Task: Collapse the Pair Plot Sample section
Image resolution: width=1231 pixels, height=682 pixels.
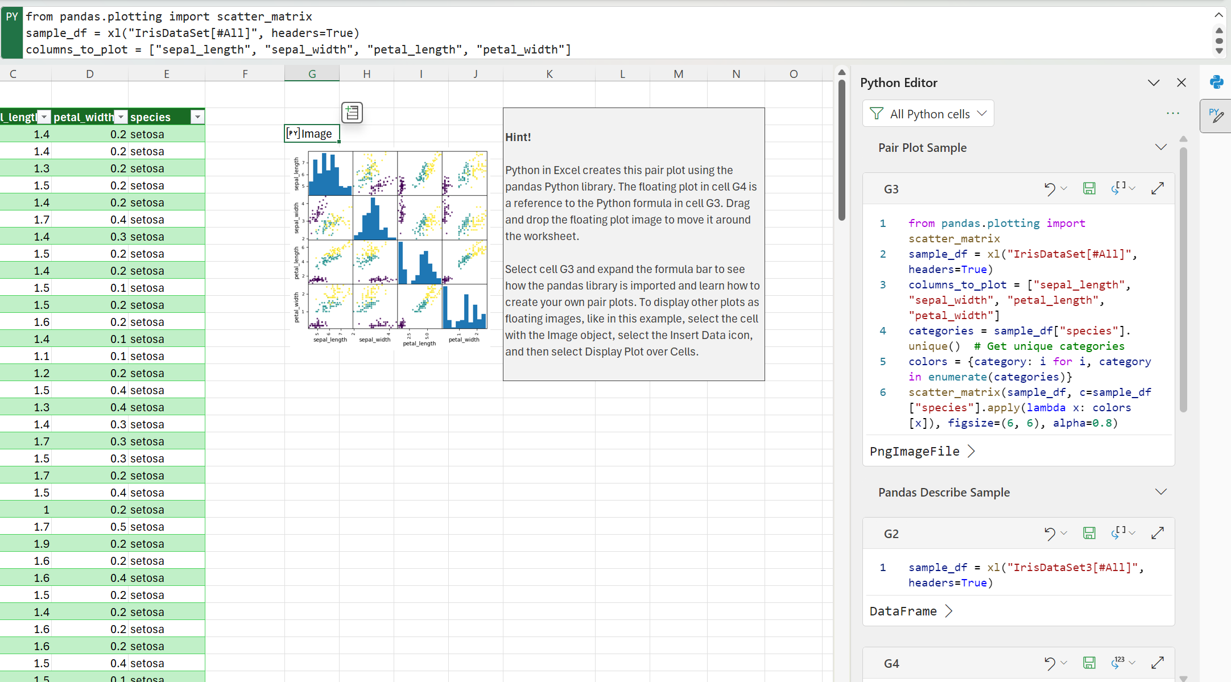Action: pos(1161,148)
